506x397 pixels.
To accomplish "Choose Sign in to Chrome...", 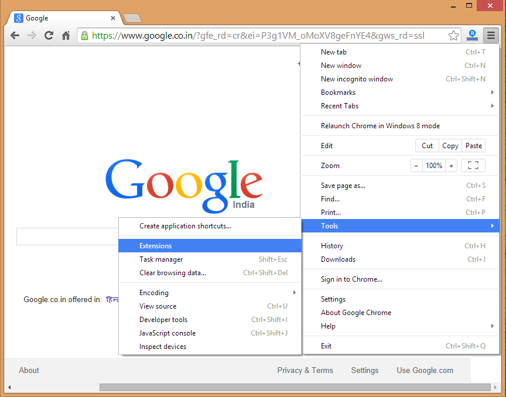I will (x=400, y=279).
